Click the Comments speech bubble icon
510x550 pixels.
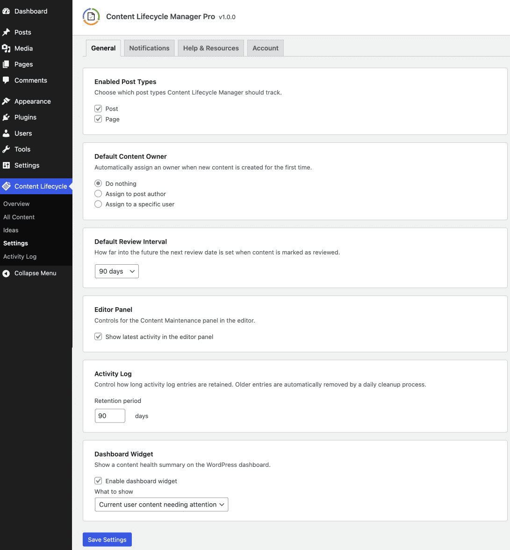[x=6, y=80]
